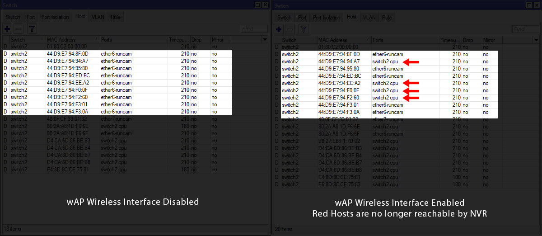Click the remove (–) icon in left Switch window
The height and width of the screenshot is (236, 542).
pos(19,29)
